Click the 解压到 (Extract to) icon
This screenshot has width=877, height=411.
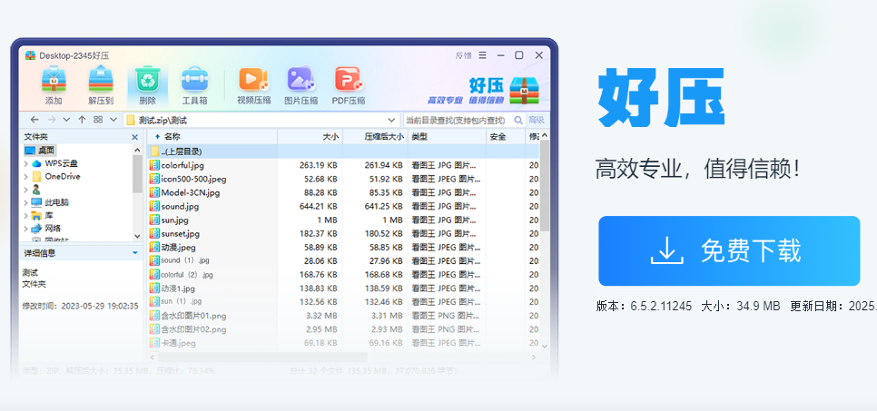point(101,85)
